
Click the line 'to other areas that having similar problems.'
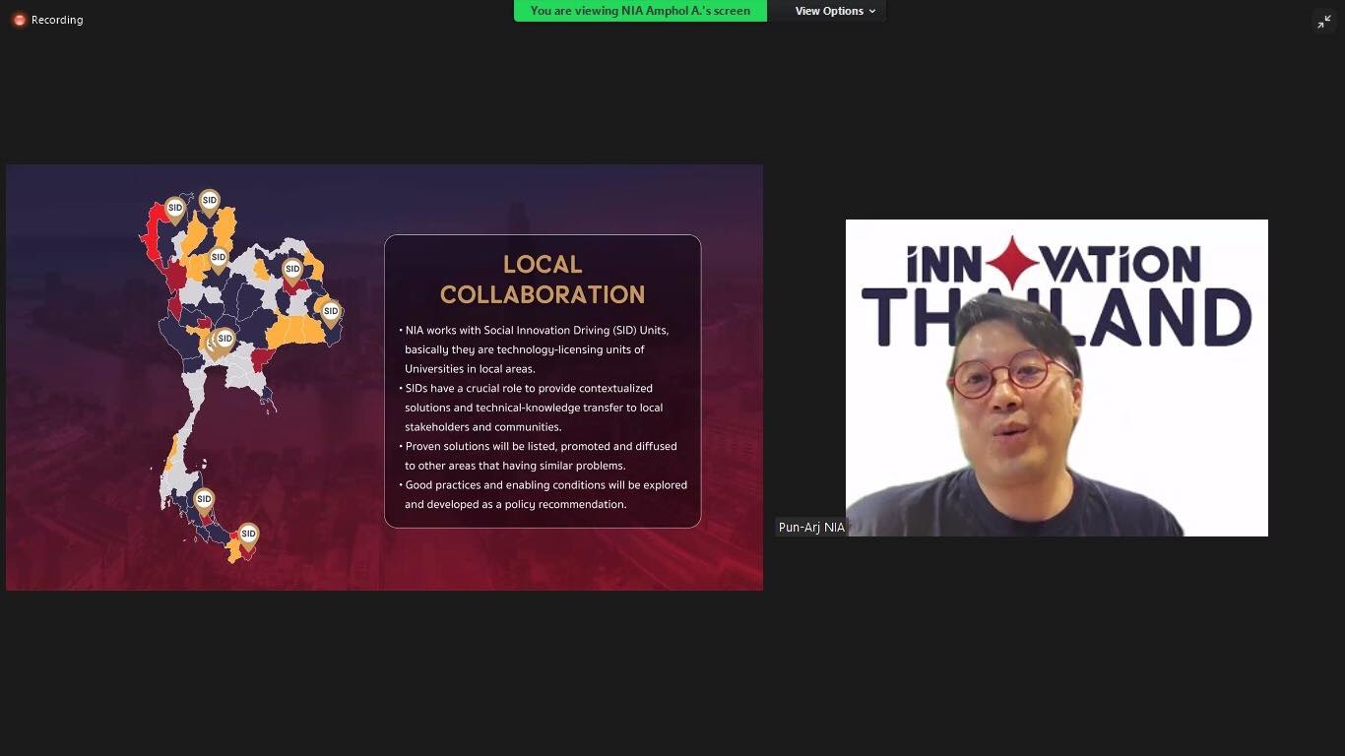pyautogui.click(x=515, y=466)
